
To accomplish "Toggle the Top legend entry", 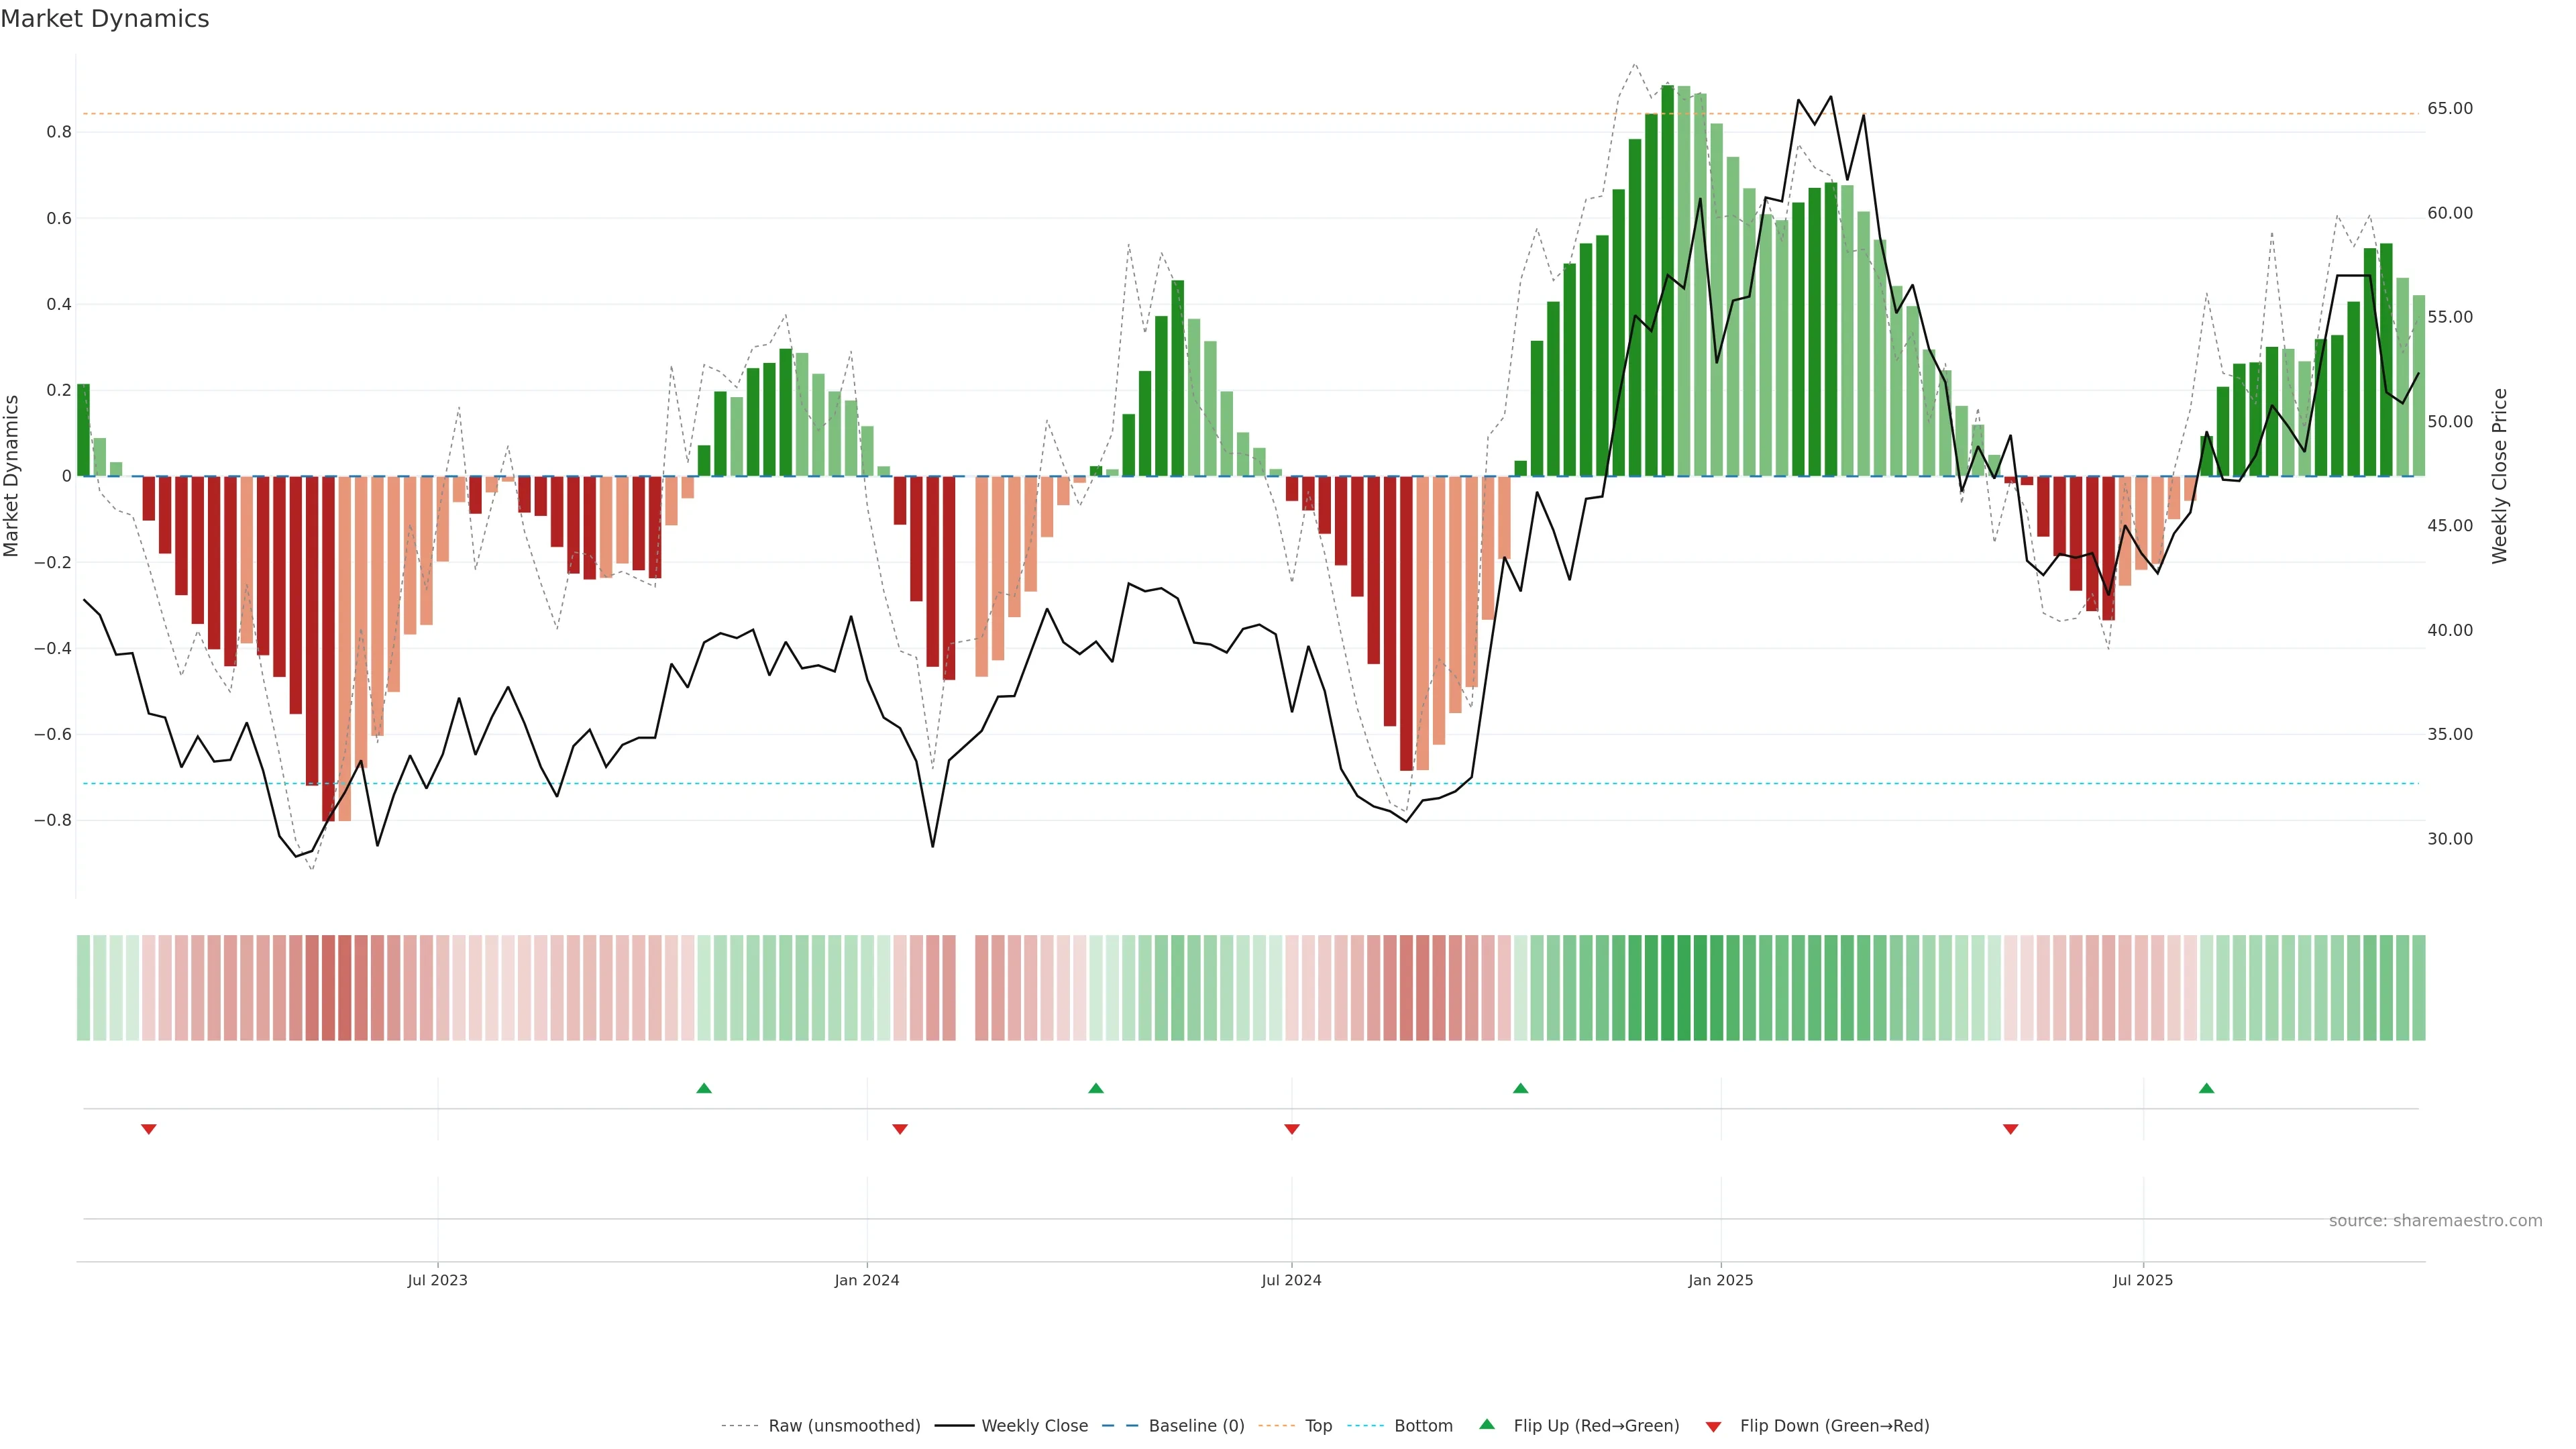I will [1318, 1426].
